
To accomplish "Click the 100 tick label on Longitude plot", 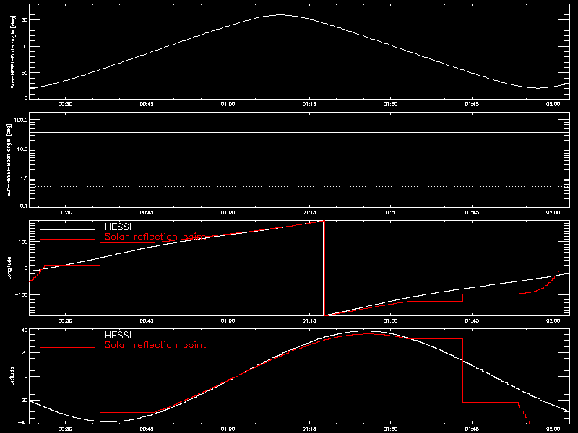I will point(23,242).
